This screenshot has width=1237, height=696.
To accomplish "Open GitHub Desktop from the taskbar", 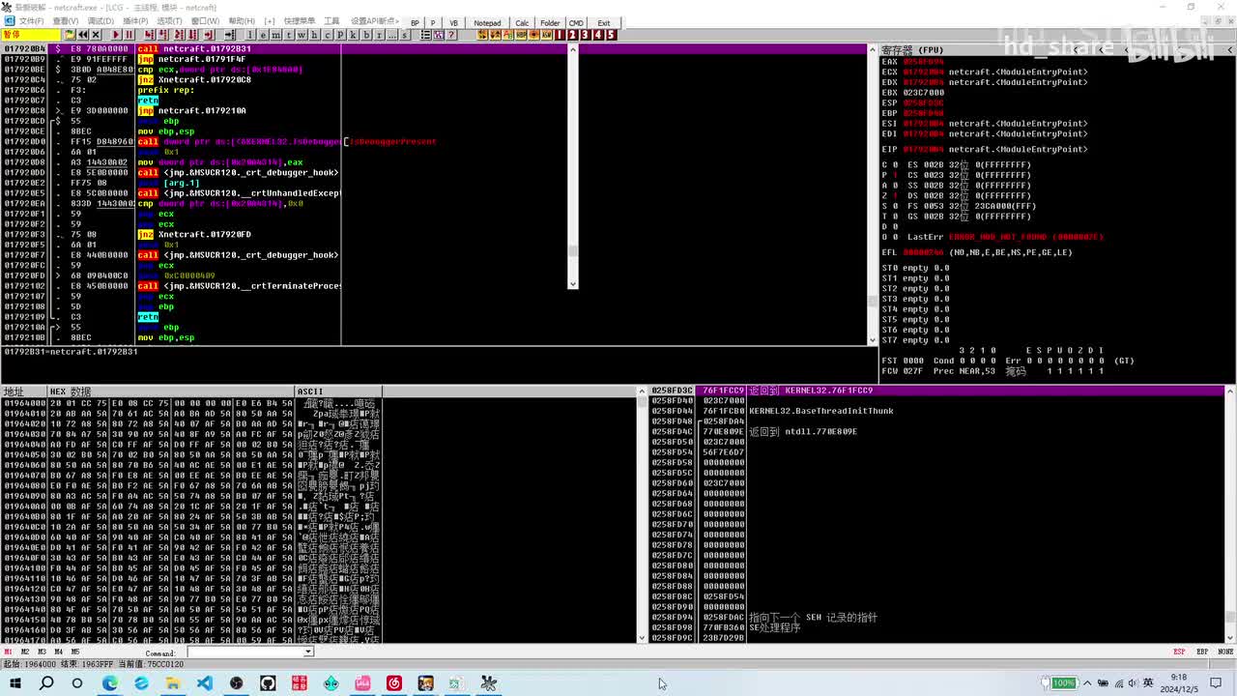I will pos(268,683).
